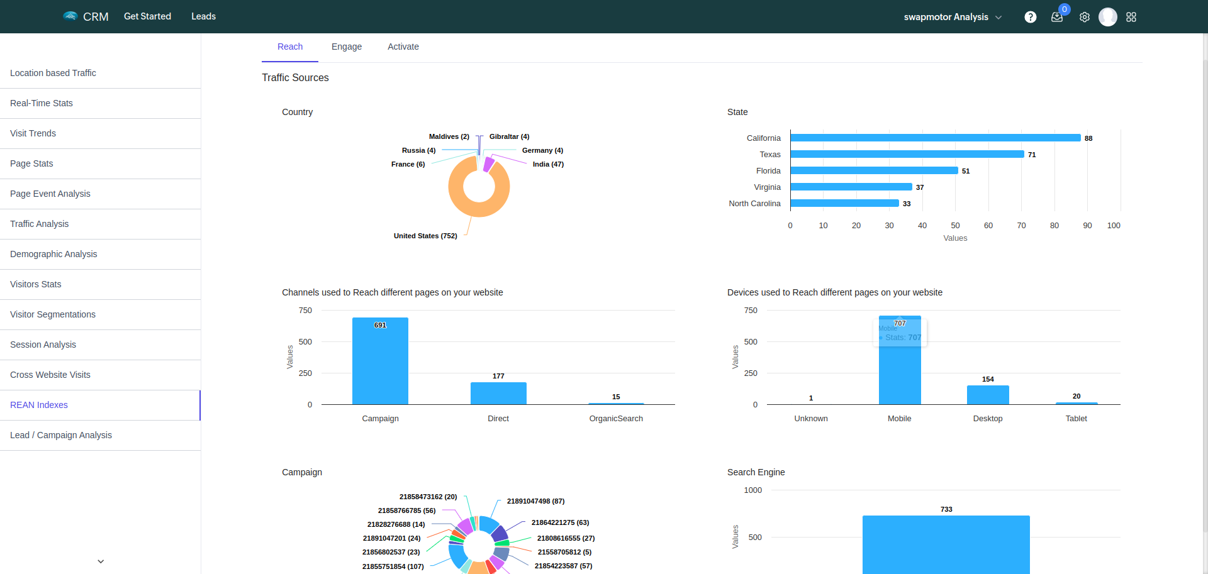Open the help question mark icon
The width and height of the screenshot is (1208, 574).
click(1030, 17)
